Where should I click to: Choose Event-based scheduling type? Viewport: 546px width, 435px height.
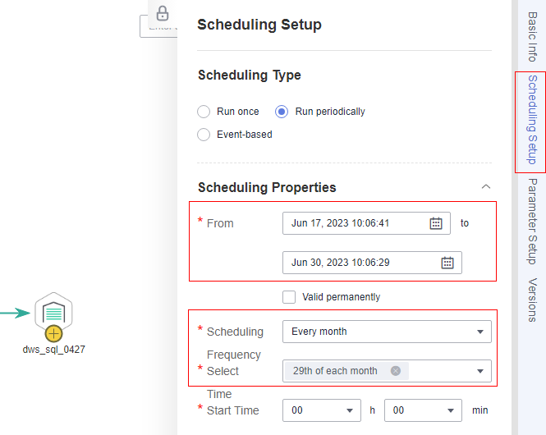[204, 134]
